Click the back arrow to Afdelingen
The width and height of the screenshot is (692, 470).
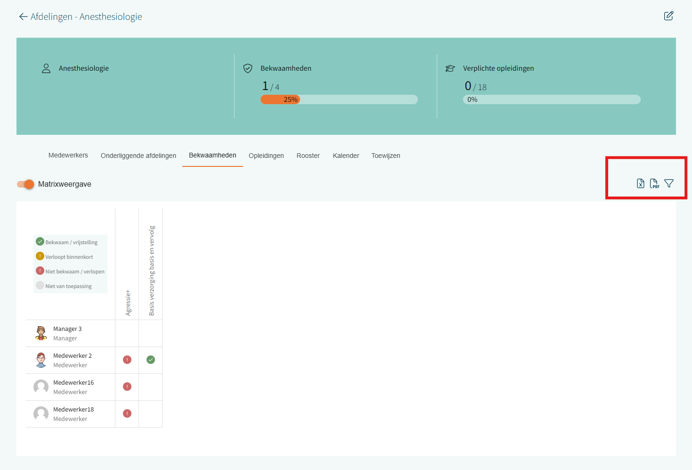[x=23, y=17]
